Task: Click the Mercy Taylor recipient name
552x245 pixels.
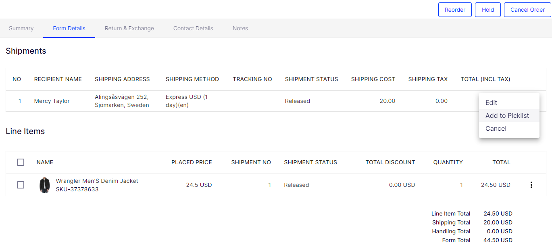Action: coord(52,101)
